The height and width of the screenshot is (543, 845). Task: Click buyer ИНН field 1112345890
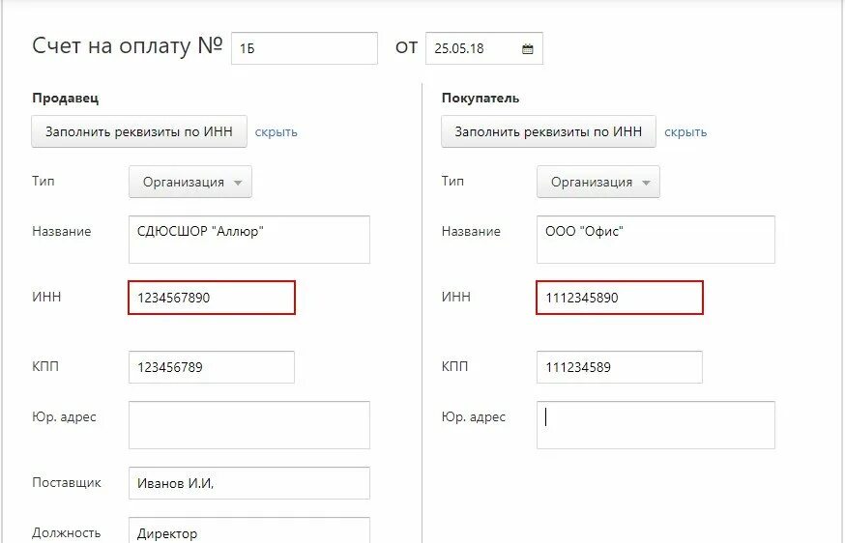620,298
